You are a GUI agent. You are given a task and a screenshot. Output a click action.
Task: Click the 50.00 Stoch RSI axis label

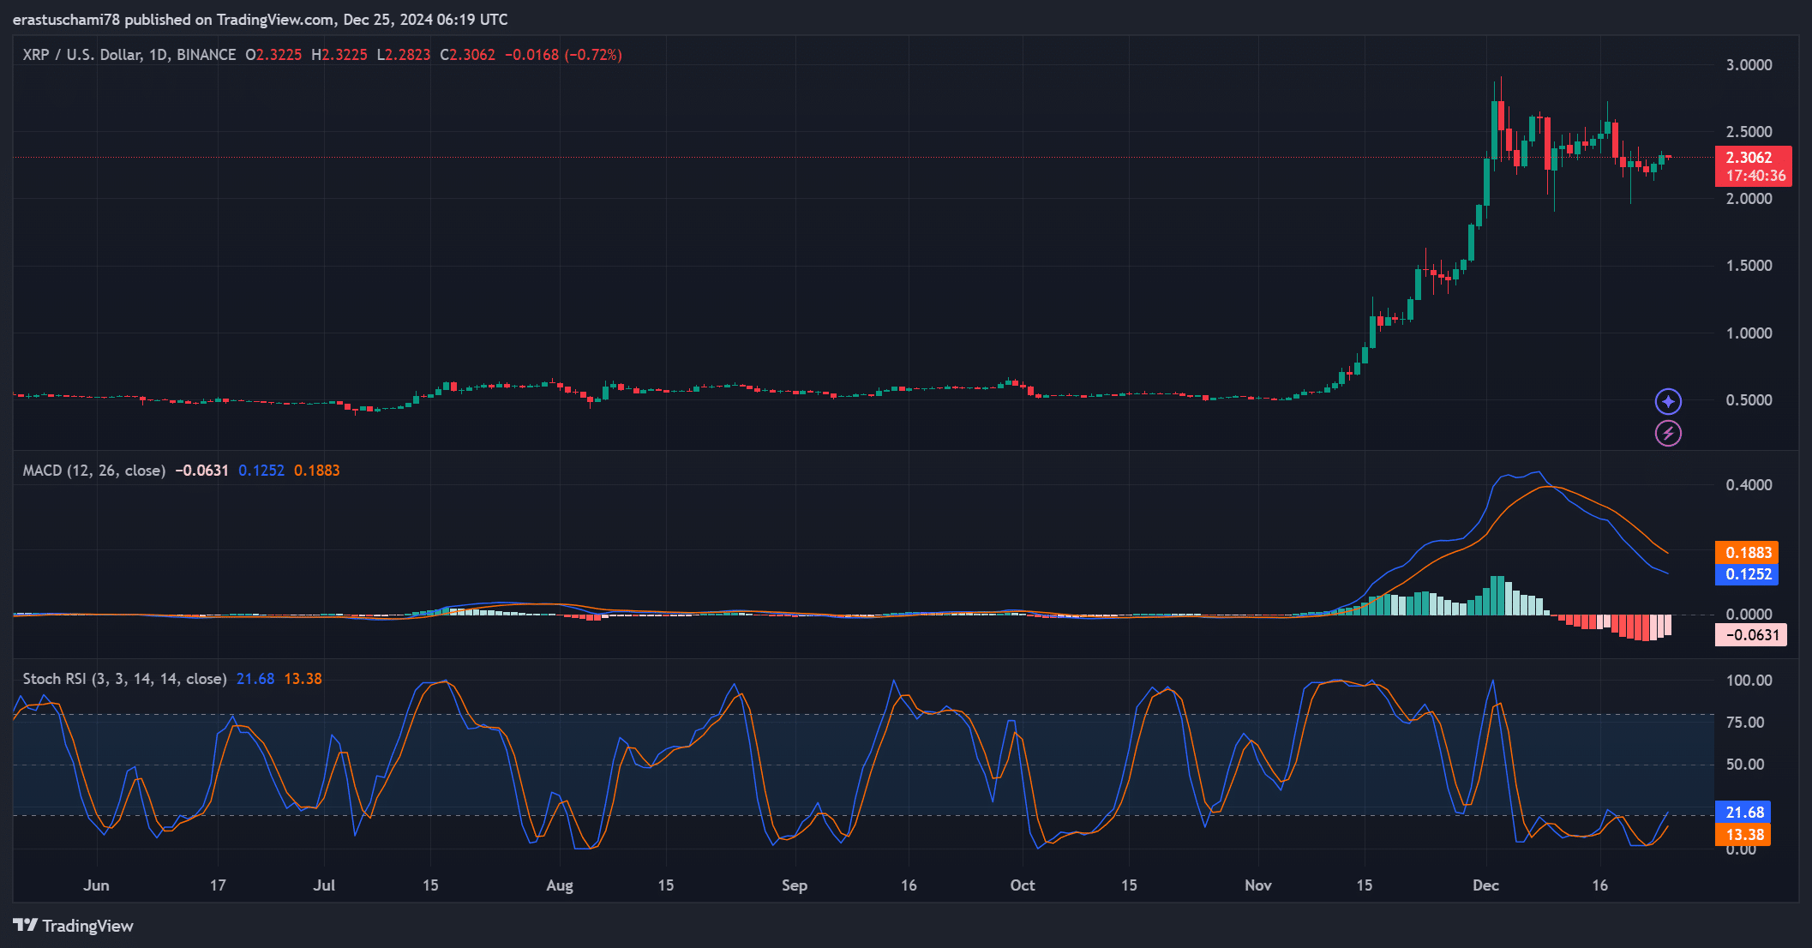(x=1745, y=765)
